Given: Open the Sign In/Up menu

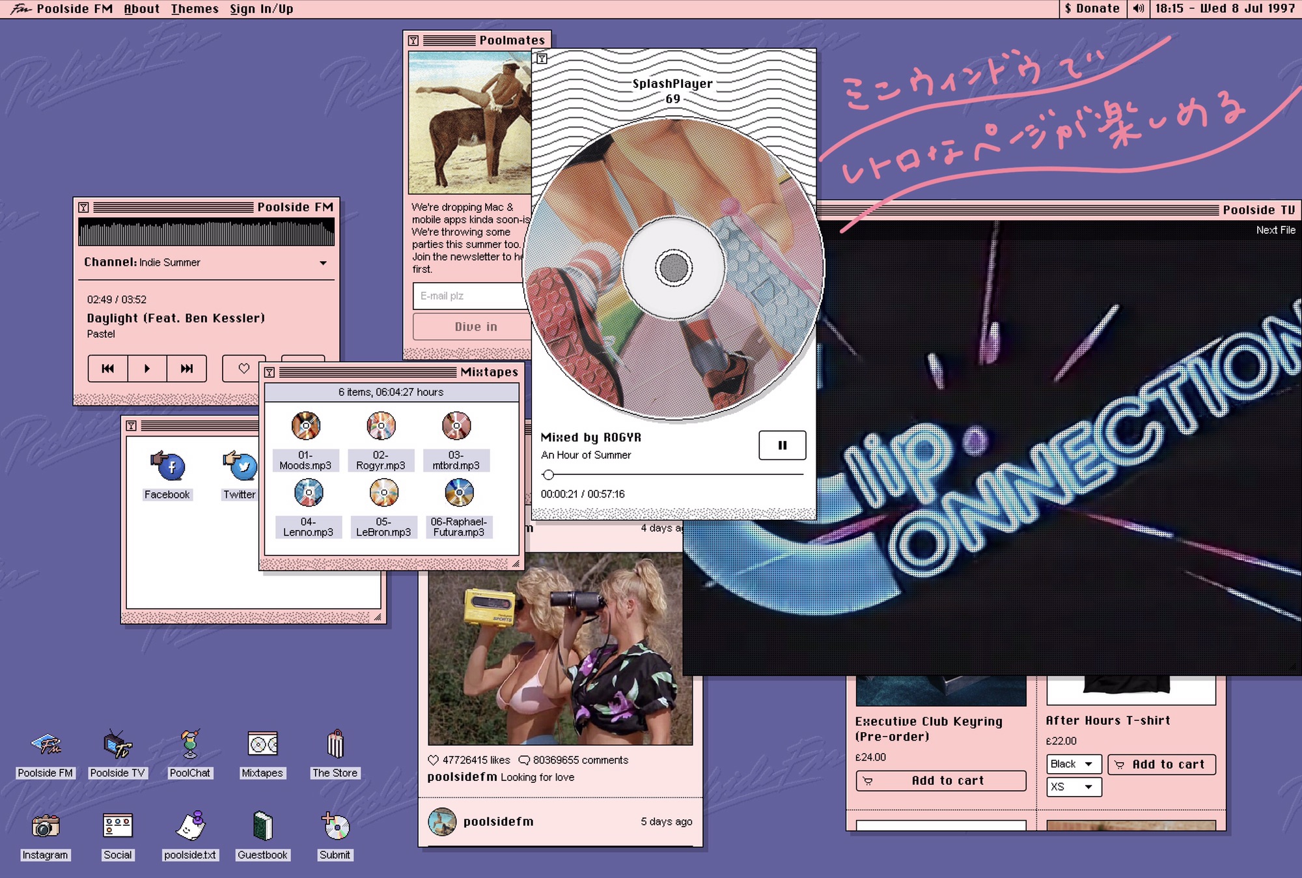Looking at the screenshot, I should (262, 8).
